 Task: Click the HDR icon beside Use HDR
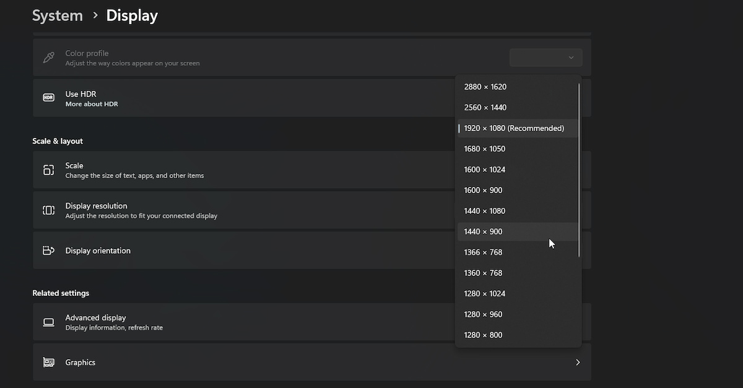pyautogui.click(x=48, y=98)
